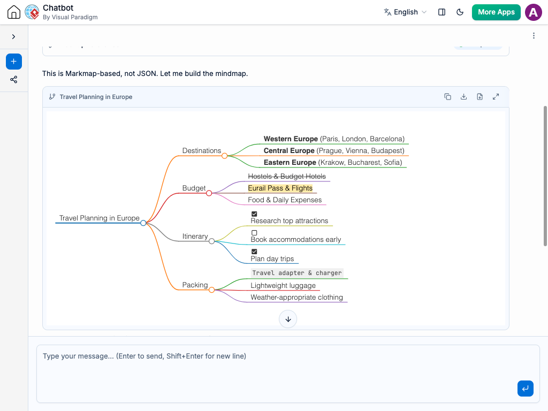Open the English language dropdown

(405, 12)
